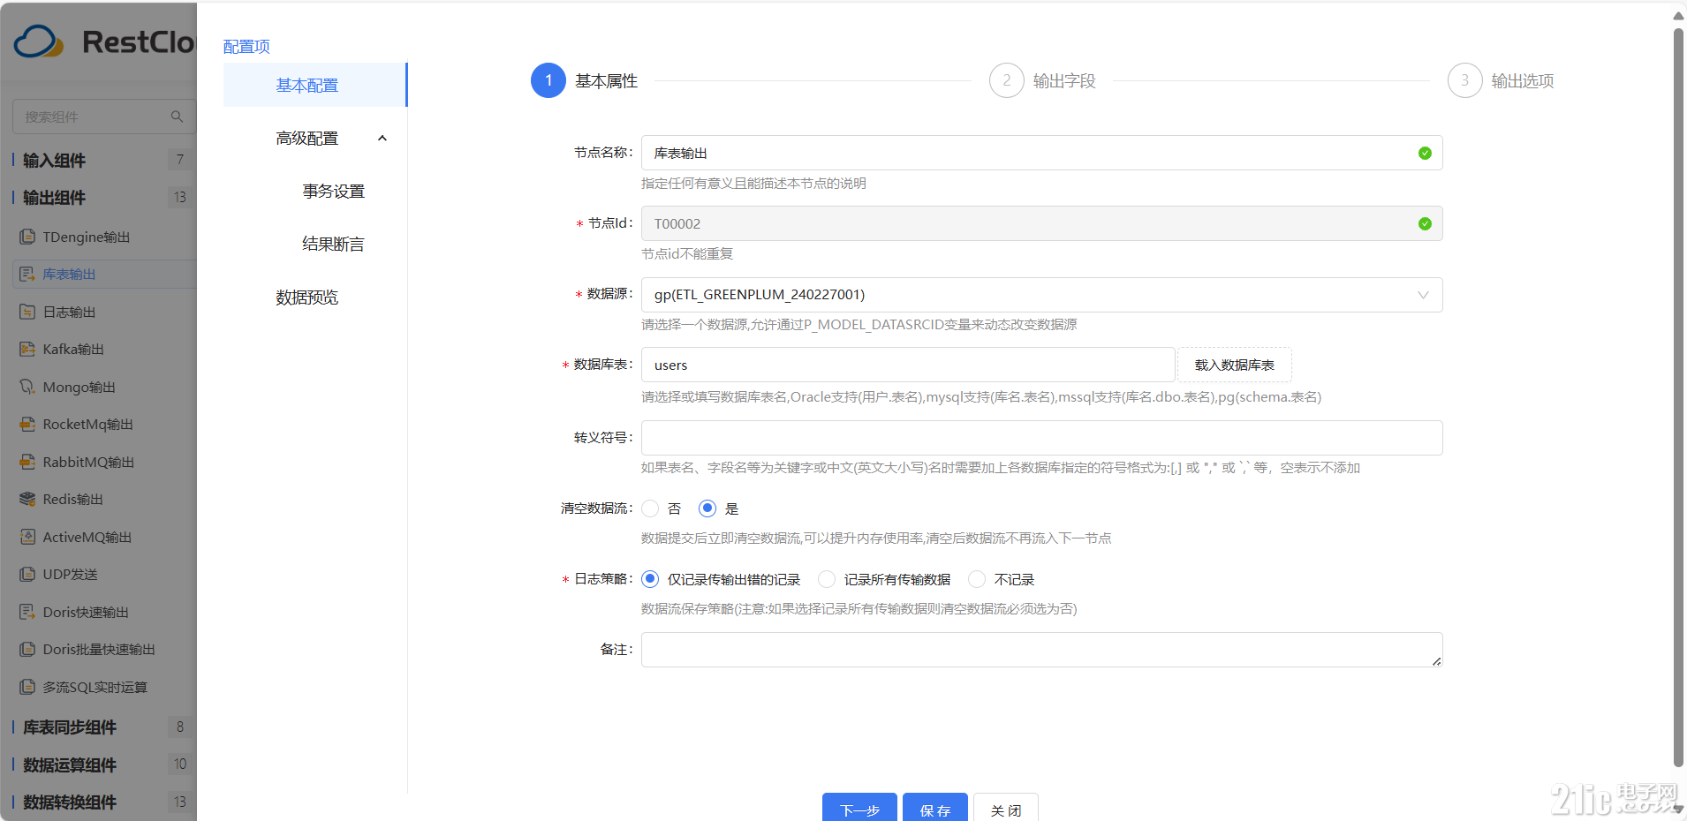Click the RestCloud logo icon

click(x=39, y=41)
